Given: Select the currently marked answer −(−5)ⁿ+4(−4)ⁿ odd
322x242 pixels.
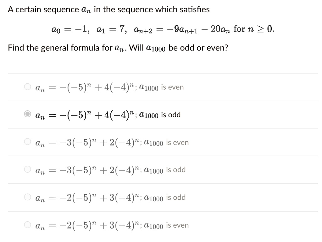Looking at the screenshot, I should pyautogui.click(x=107, y=115).
